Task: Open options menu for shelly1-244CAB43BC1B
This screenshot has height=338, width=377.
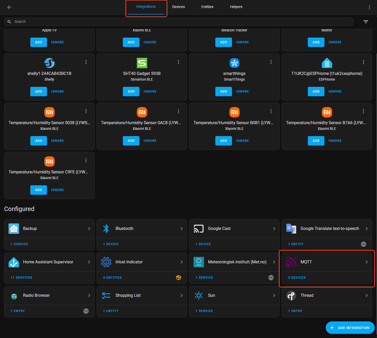Action: click(86, 62)
